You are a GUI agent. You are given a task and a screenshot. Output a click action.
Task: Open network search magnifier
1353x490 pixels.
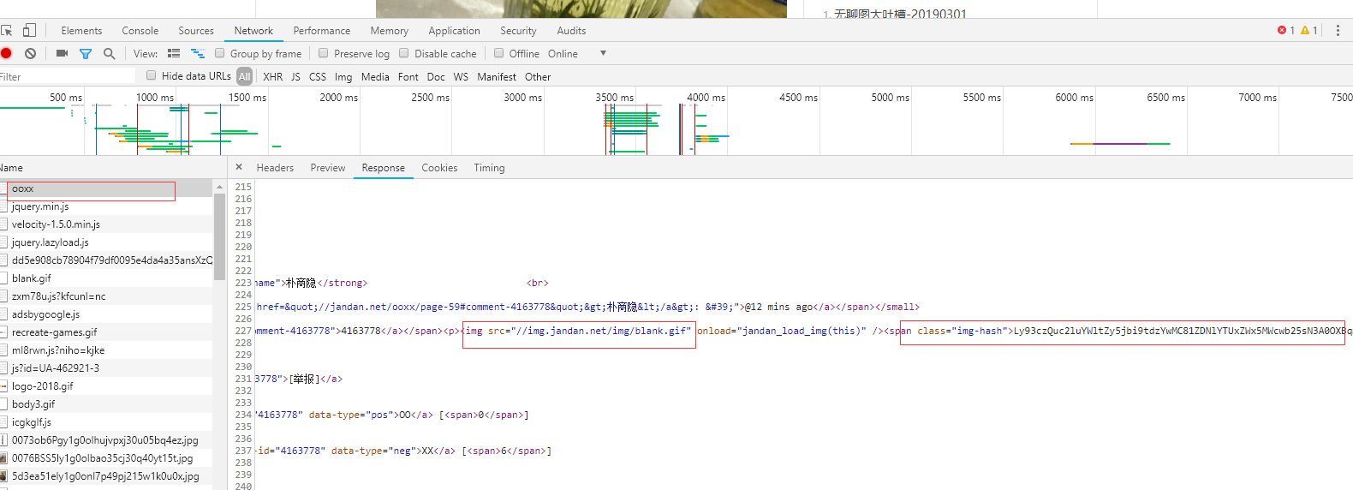109,53
